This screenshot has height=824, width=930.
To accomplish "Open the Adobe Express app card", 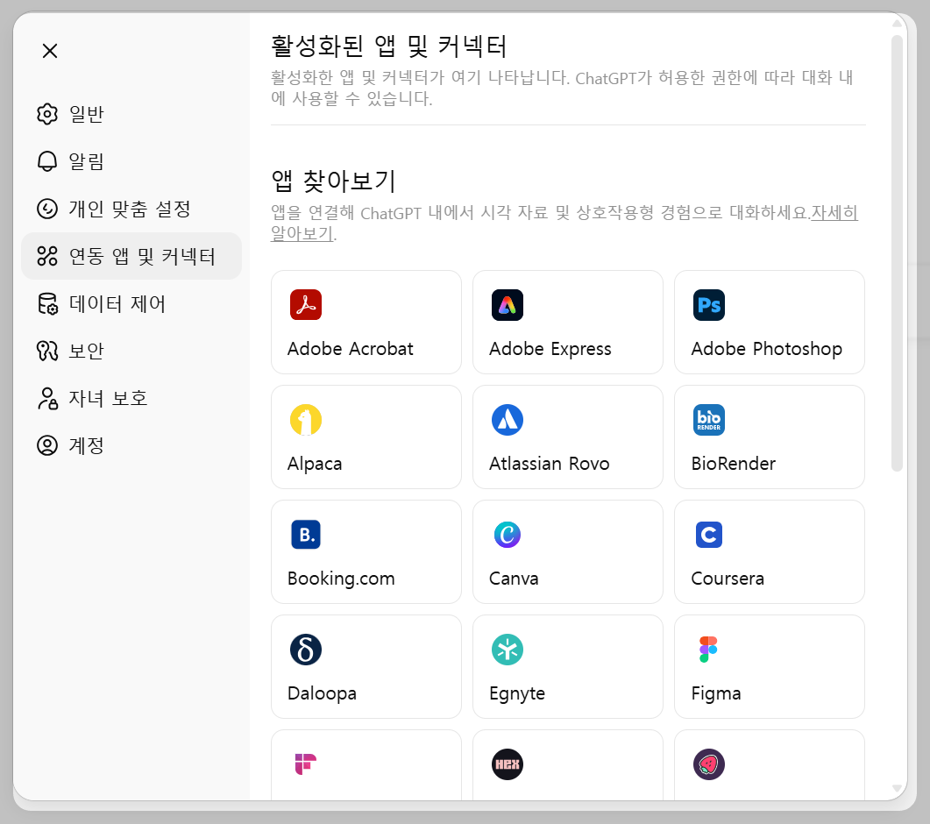I will pos(568,322).
